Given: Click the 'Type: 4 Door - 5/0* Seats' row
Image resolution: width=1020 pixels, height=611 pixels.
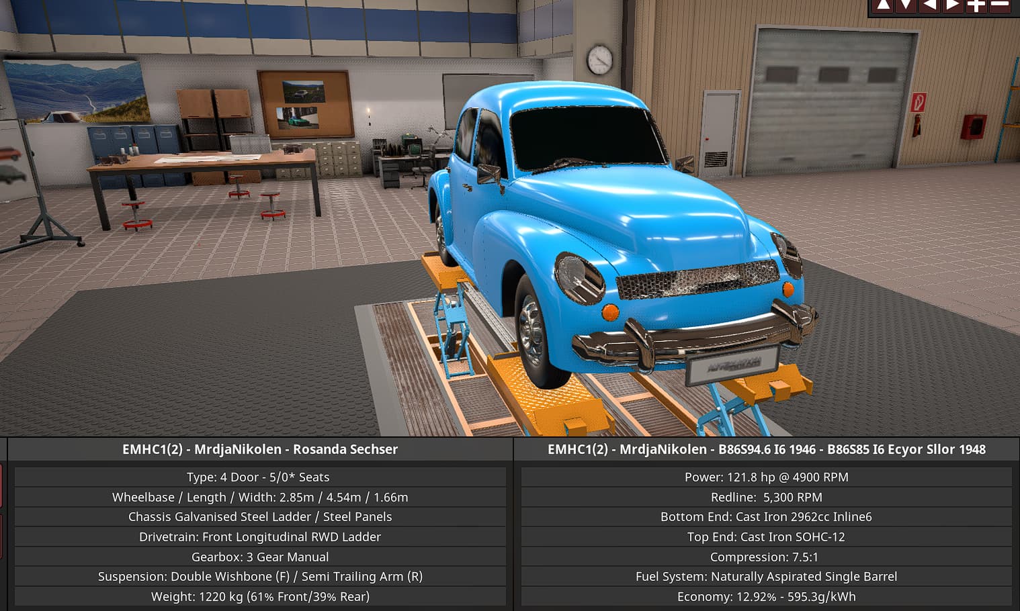Looking at the screenshot, I should coord(260,477).
